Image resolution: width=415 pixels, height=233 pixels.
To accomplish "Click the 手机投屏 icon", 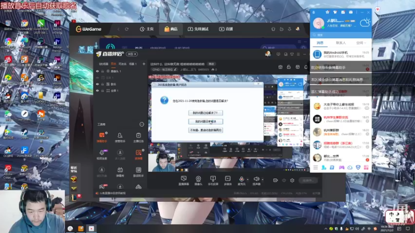I will [x=213, y=179].
